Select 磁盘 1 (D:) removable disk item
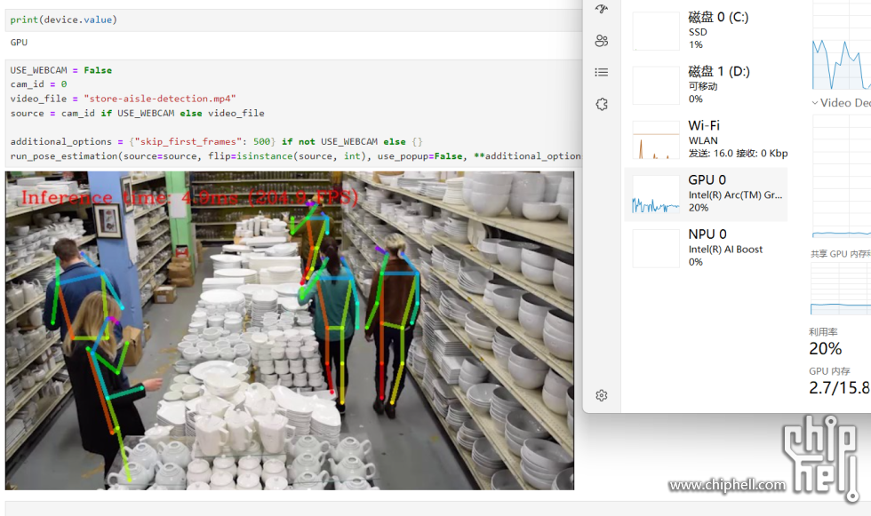The width and height of the screenshot is (871, 516). [x=706, y=85]
